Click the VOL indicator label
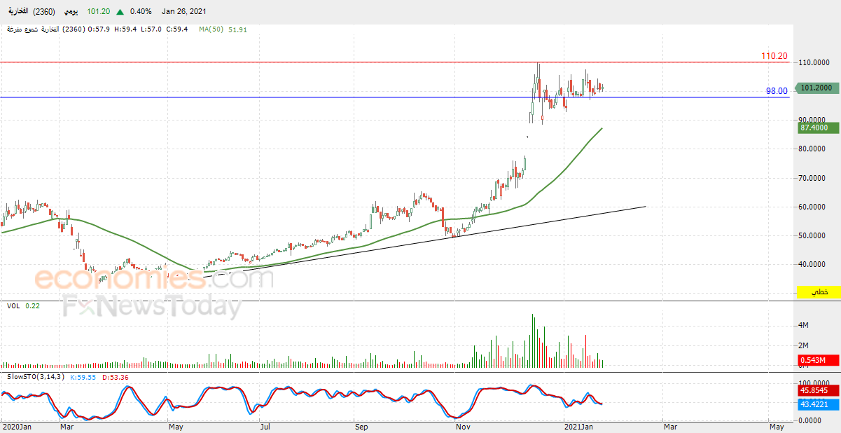 pyautogui.click(x=14, y=306)
